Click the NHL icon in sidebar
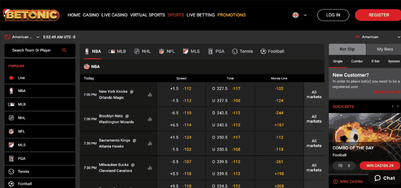This screenshot has width=401, height=188. (x=11, y=118)
